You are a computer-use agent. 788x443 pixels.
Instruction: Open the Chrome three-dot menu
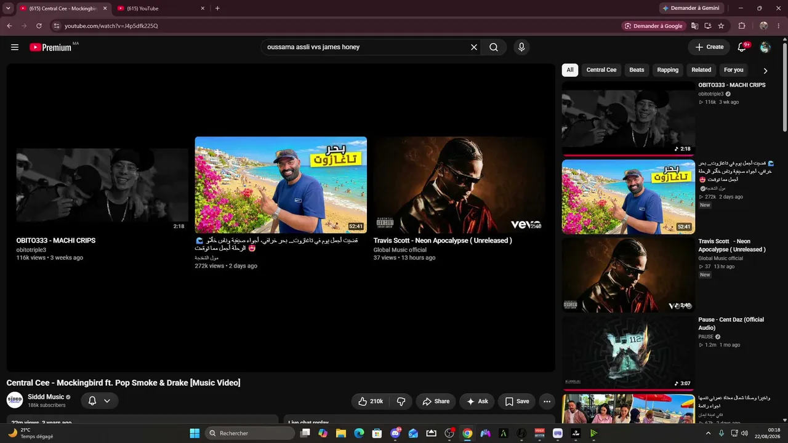779,26
